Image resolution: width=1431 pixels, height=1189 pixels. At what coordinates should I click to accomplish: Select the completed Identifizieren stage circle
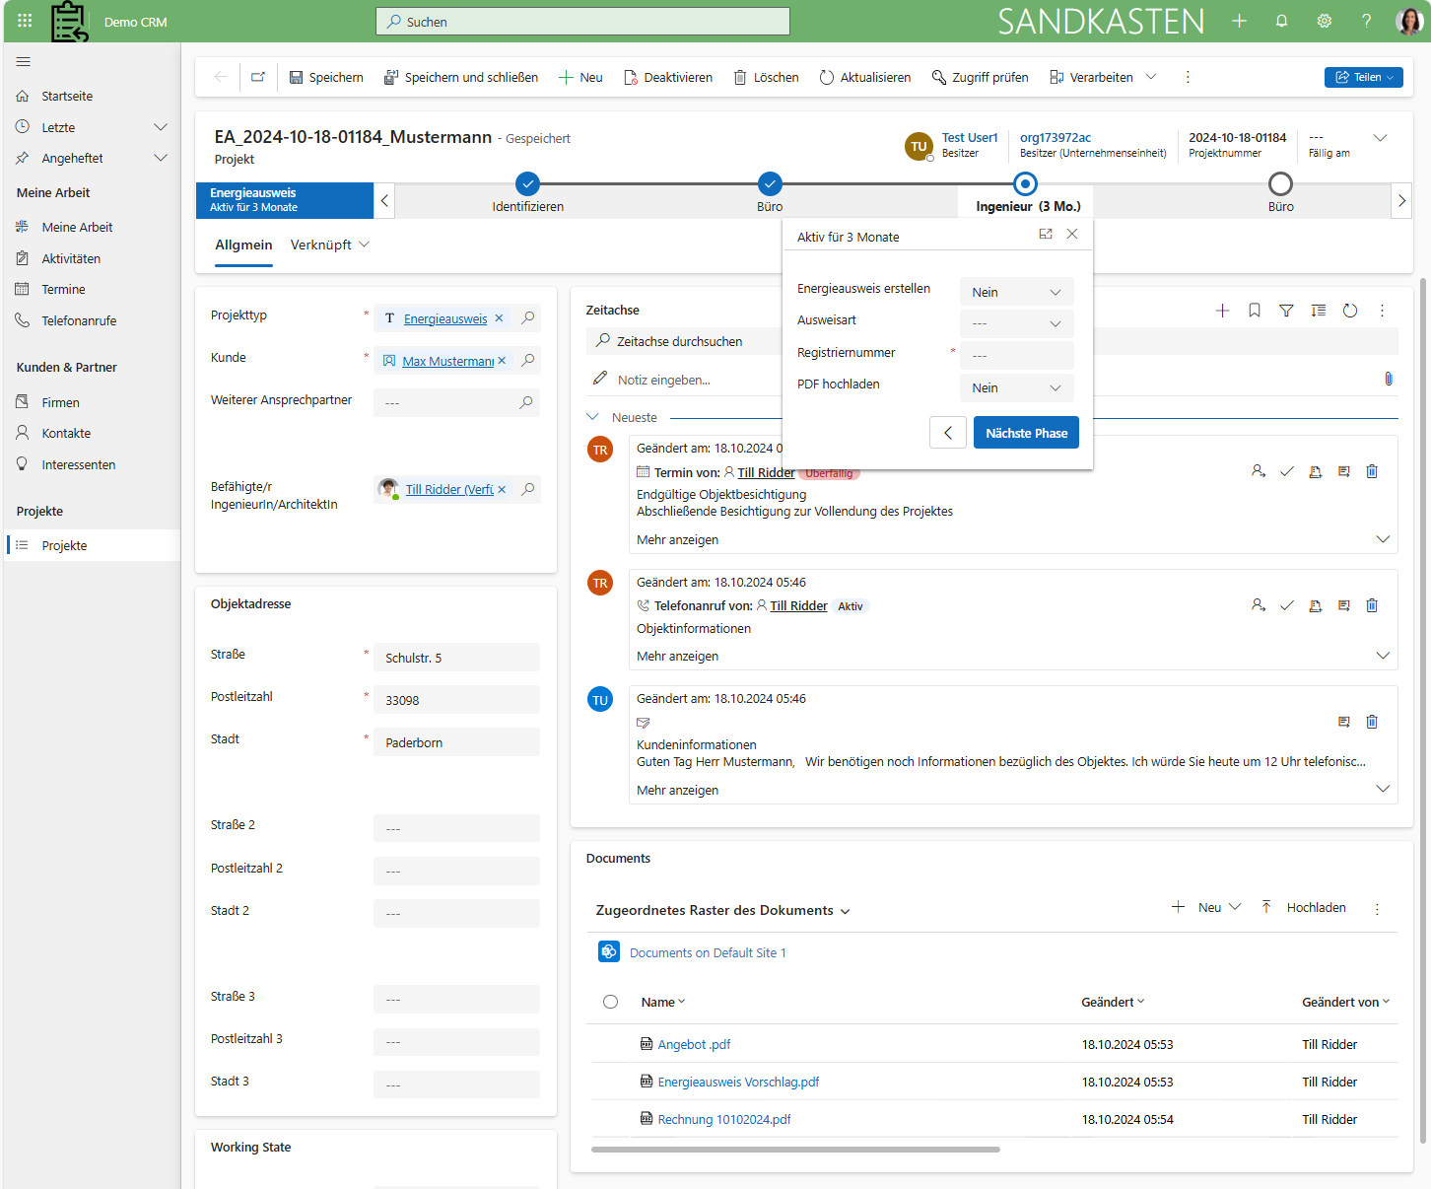tap(528, 183)
